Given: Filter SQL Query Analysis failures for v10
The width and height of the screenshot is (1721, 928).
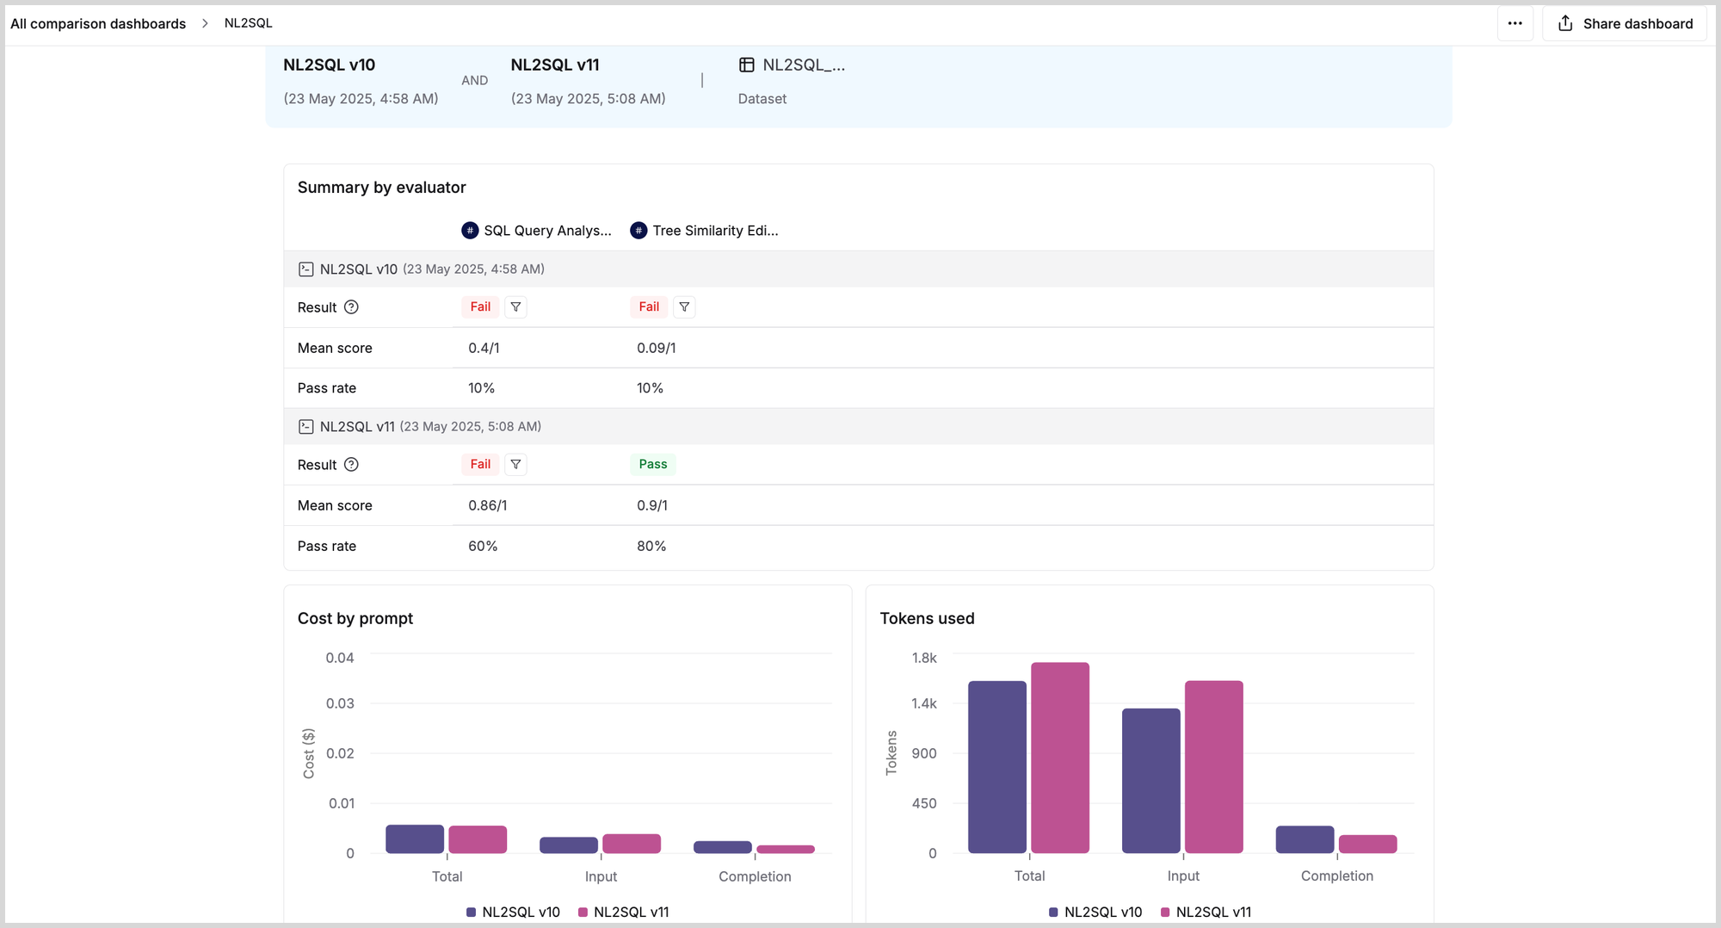Looking at the screenshot, I should [x=515, y=307].
